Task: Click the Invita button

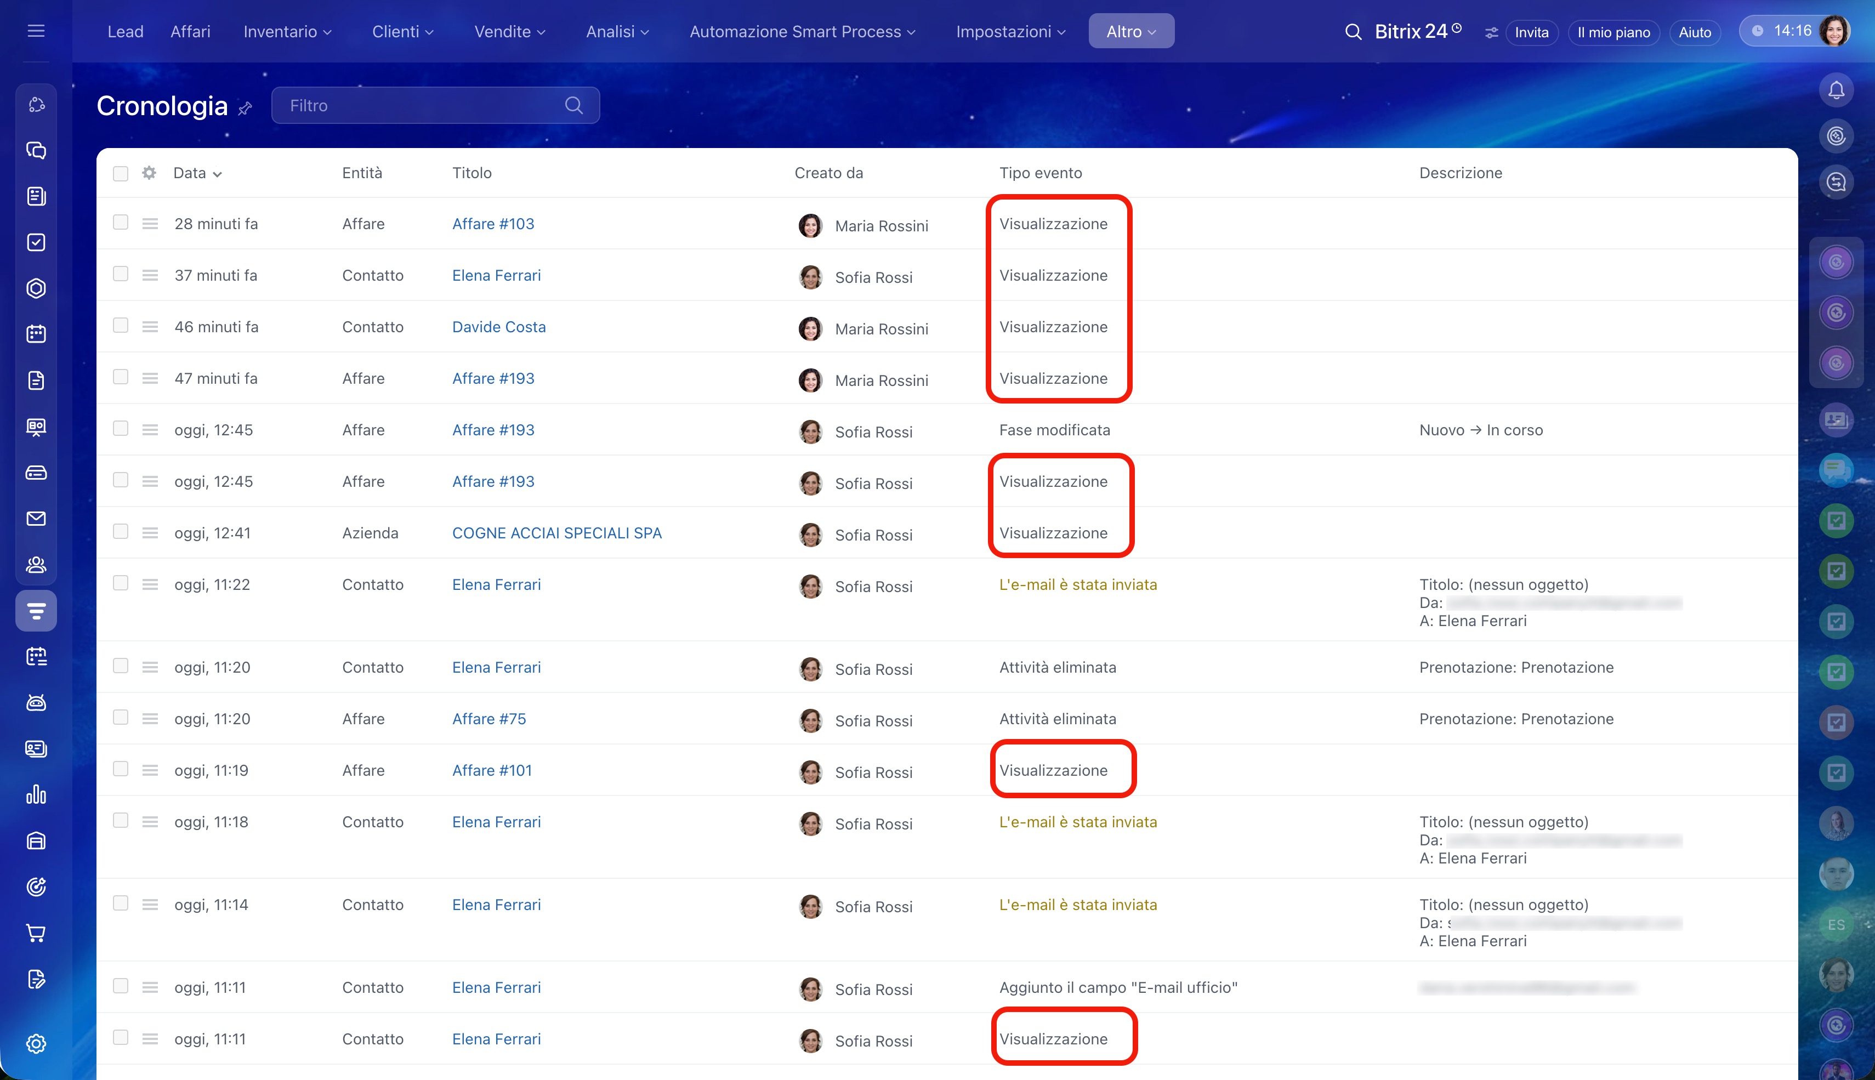Action: (x=1531, y=33)
